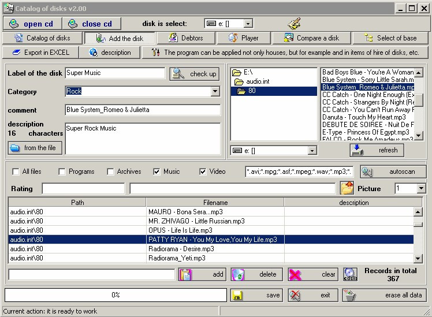The height and width of the screenshot is (317, 432).
Task: Uncheck the Music checkbox
Action: tap(157, 171)
